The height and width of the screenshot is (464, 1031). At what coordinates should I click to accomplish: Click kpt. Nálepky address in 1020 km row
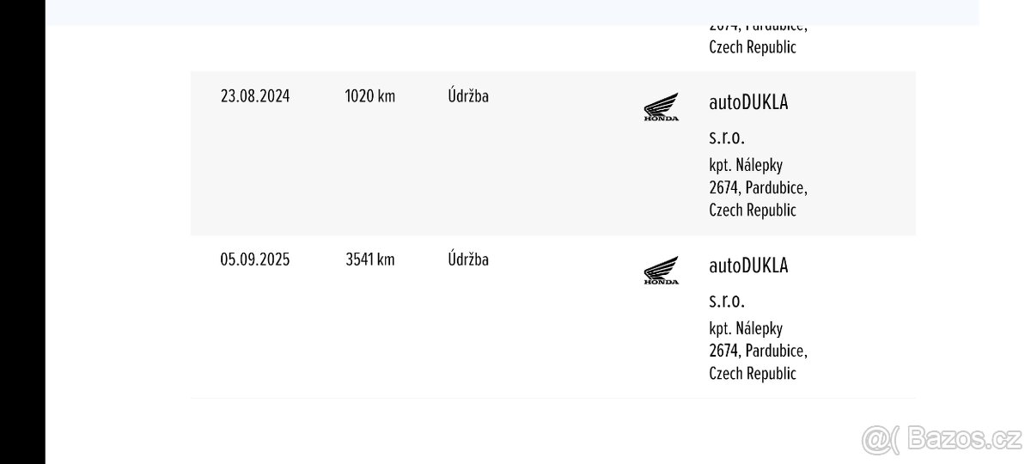pos(746,165)
